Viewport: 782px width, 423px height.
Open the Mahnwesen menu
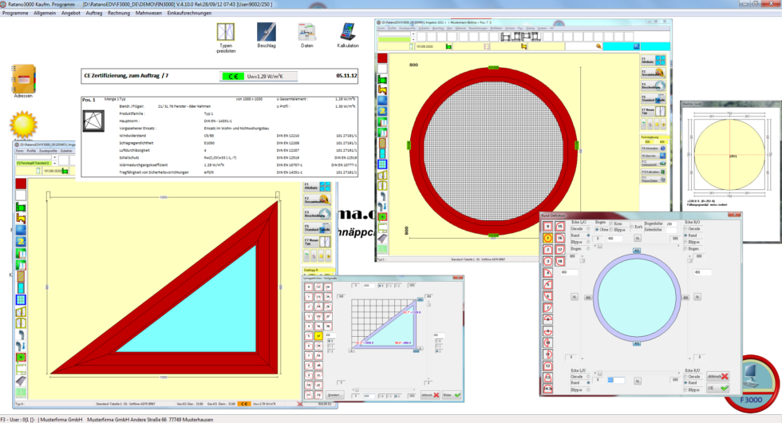click(x=148, y=13)
